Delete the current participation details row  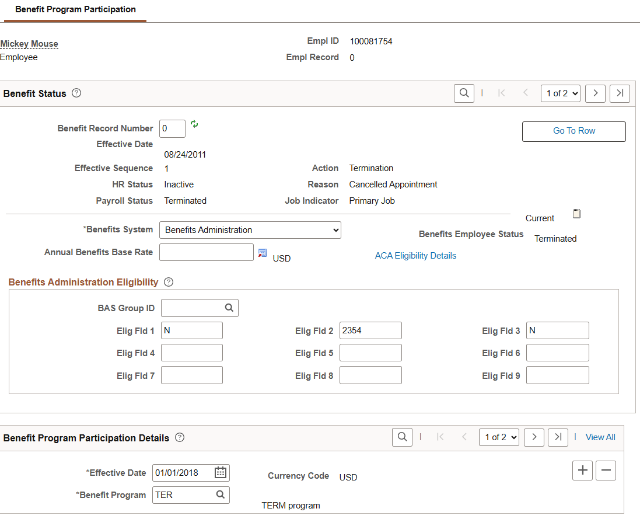coord(606,471)
